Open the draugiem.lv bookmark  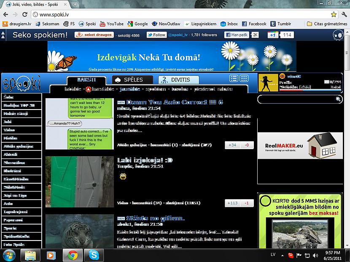(17, 24)
